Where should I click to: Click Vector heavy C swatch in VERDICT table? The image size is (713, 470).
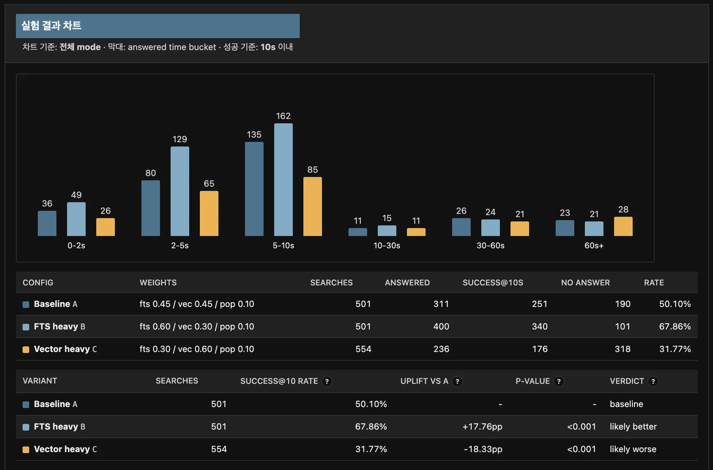click(x=26, y=449)
